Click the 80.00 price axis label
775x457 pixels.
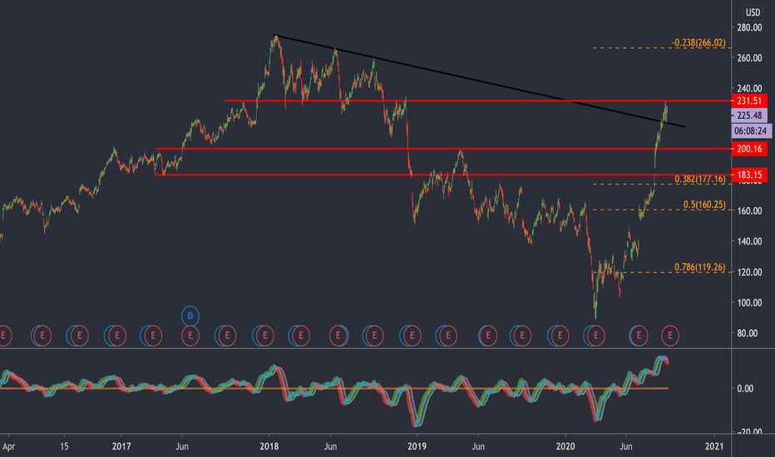748,333
